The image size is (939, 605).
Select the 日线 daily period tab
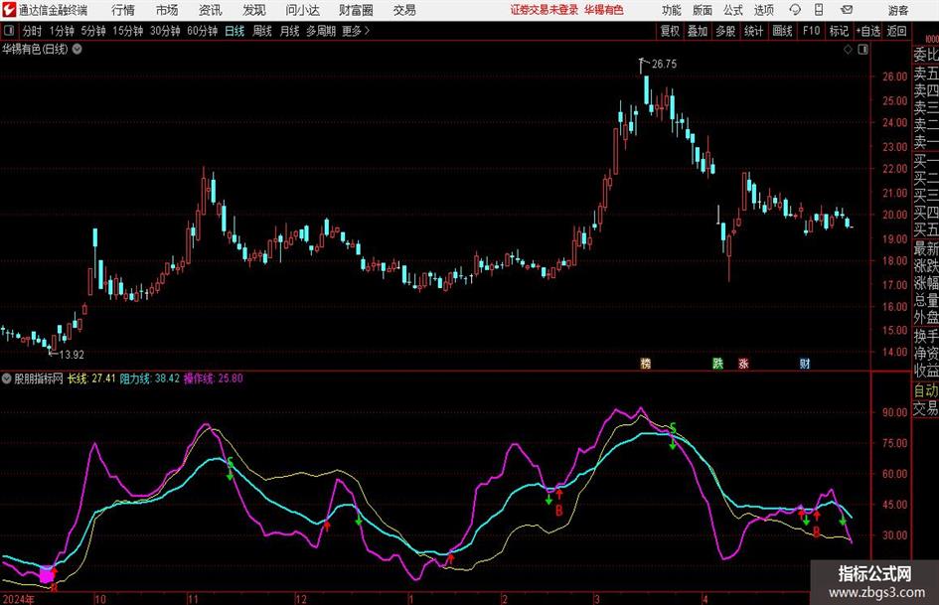pyautogui.click(x=235, y=31)
